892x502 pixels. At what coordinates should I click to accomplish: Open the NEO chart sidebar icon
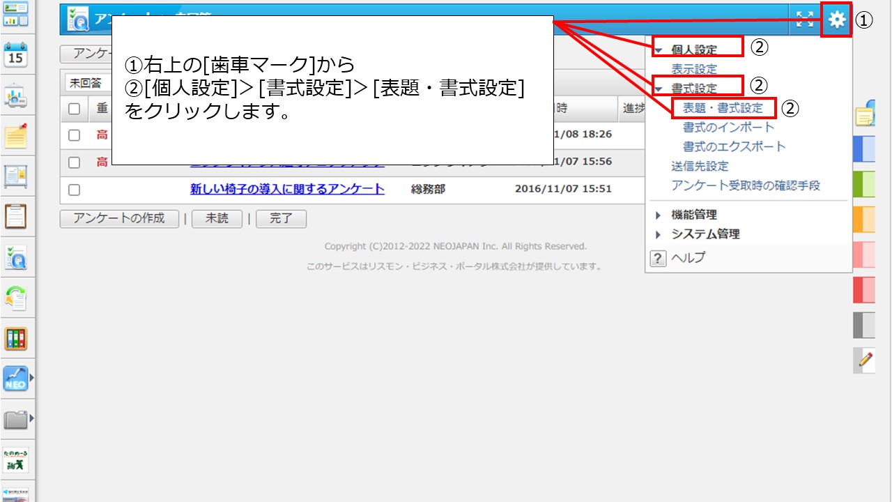(x=15, y=379)
